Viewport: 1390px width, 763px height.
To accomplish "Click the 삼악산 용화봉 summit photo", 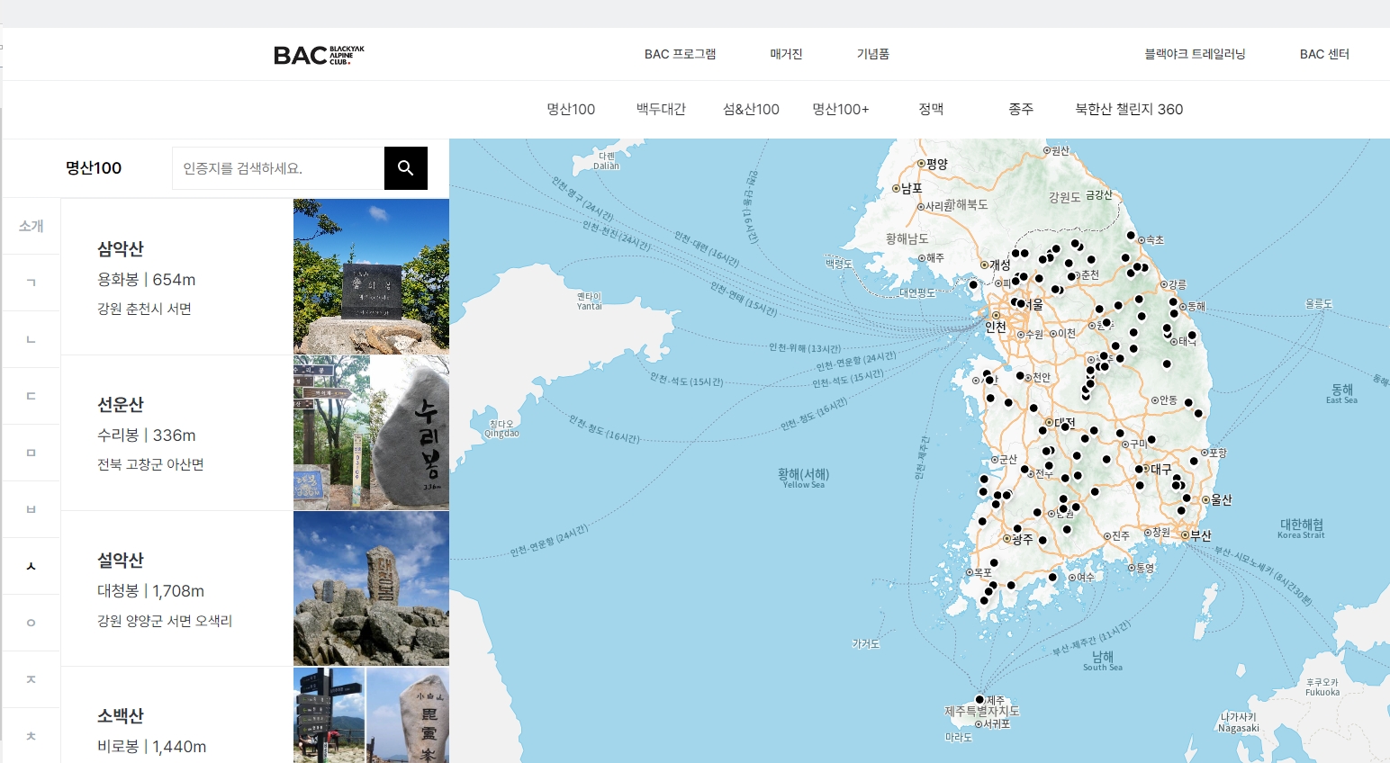I will 371,276.
